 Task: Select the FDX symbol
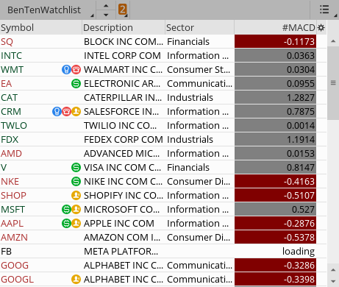coord(10,140)
